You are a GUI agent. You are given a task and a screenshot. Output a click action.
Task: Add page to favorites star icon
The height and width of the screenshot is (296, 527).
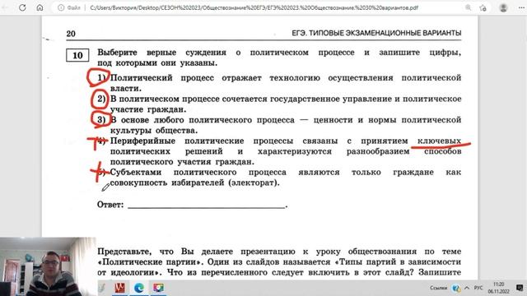(483, 7)
